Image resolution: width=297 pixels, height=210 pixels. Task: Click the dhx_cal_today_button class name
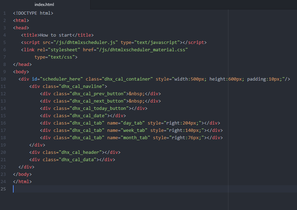[99, 108]
